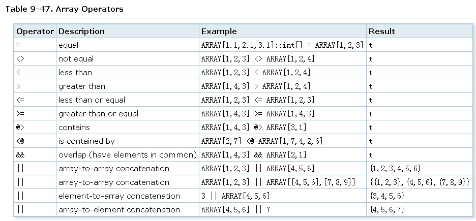This screenshot has height=221, width=476.
Task: Select the "is contained by" description
Action: coord(86,141)
